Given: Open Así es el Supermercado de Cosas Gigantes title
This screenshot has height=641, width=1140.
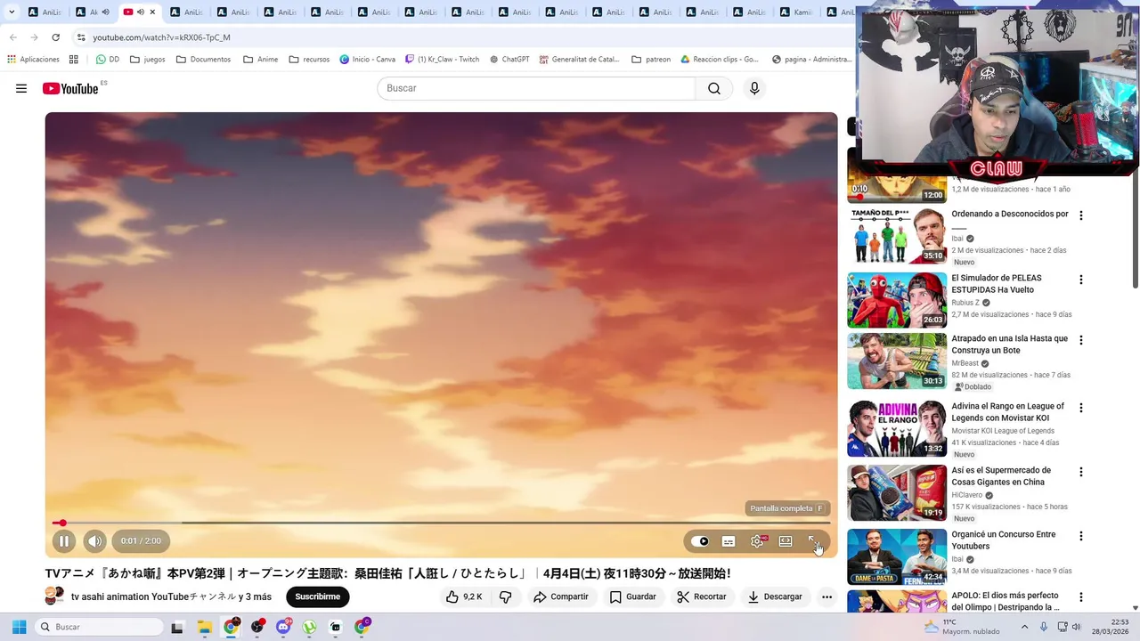Looking at the screenshot, I should [x=1001, y=476].
